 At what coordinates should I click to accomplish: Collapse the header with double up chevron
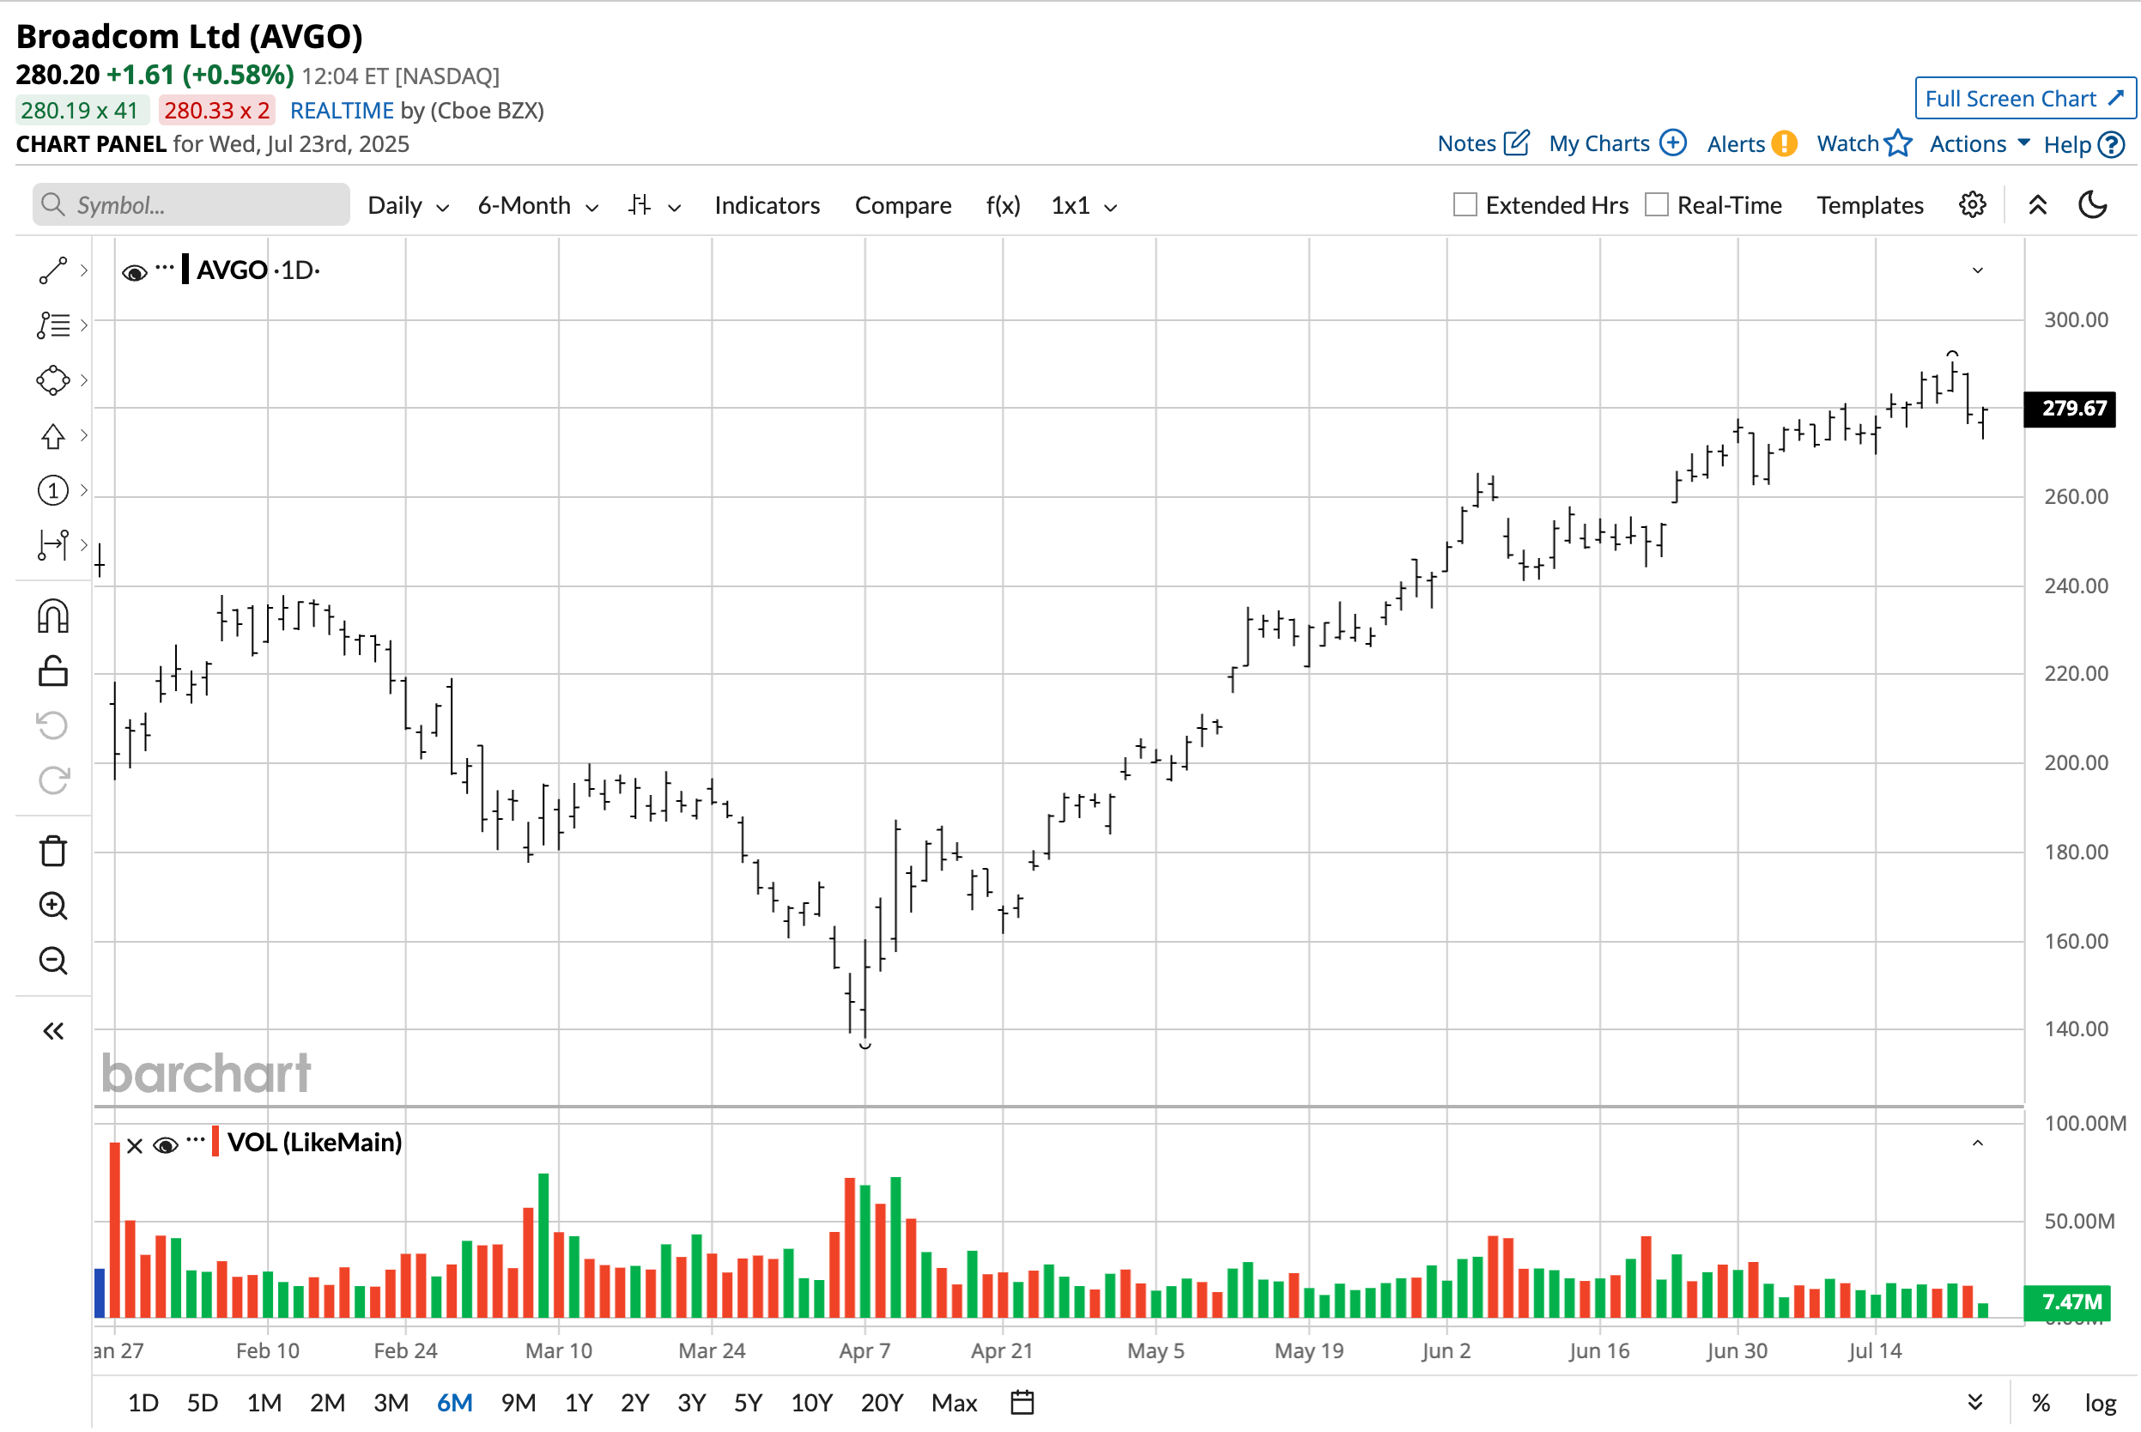coord(2037,204)
